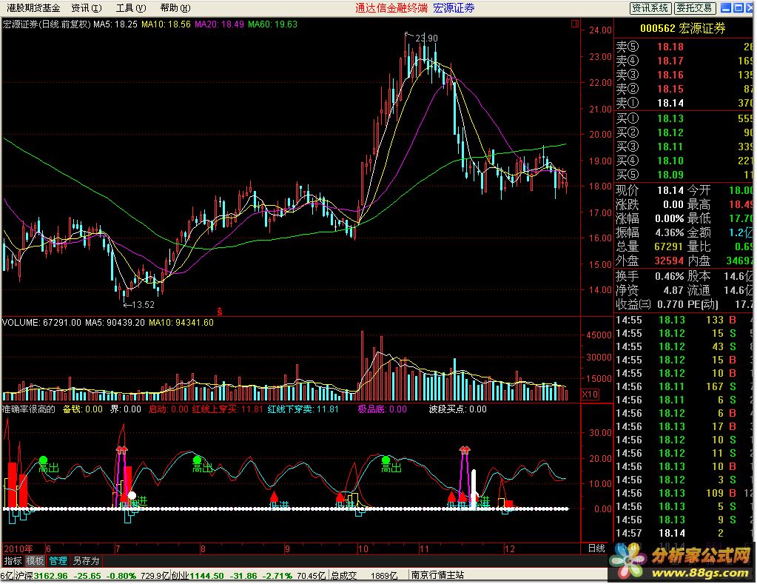Click the month 10 marker on the time axis
The image size is (757, 584).
point(363,548)
